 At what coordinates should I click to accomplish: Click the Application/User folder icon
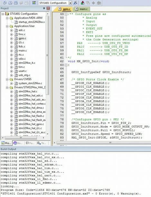click(x=11, y=26)
